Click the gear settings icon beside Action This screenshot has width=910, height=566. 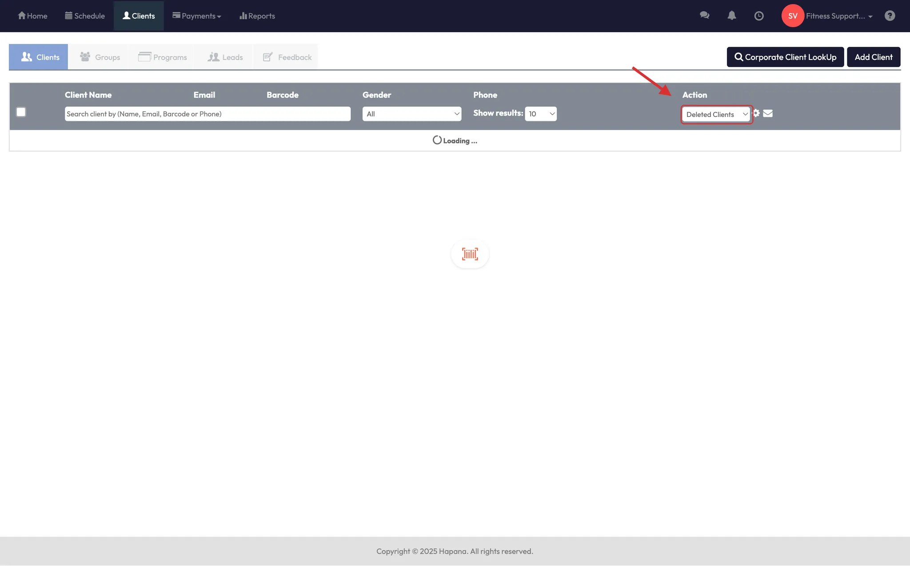[756, 113]
